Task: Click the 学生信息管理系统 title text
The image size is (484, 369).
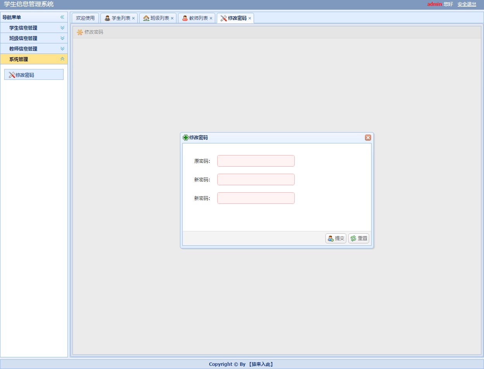Action: coord(29,4)
